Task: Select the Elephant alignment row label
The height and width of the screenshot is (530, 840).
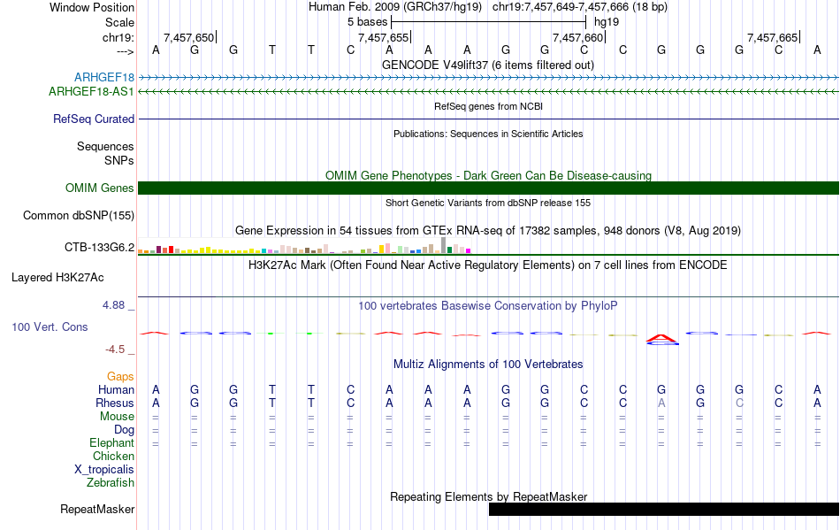Action: pyautogui.click(x=112, y=442)
